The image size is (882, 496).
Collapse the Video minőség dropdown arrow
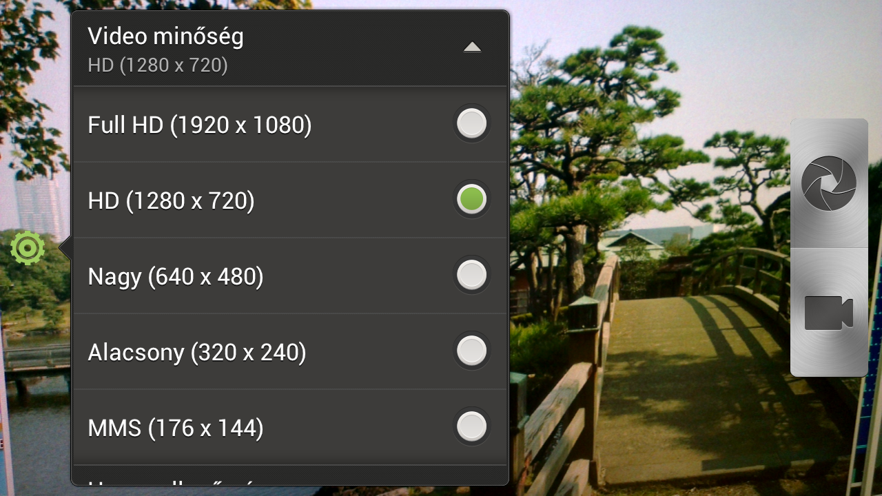[x=472, y=48]
